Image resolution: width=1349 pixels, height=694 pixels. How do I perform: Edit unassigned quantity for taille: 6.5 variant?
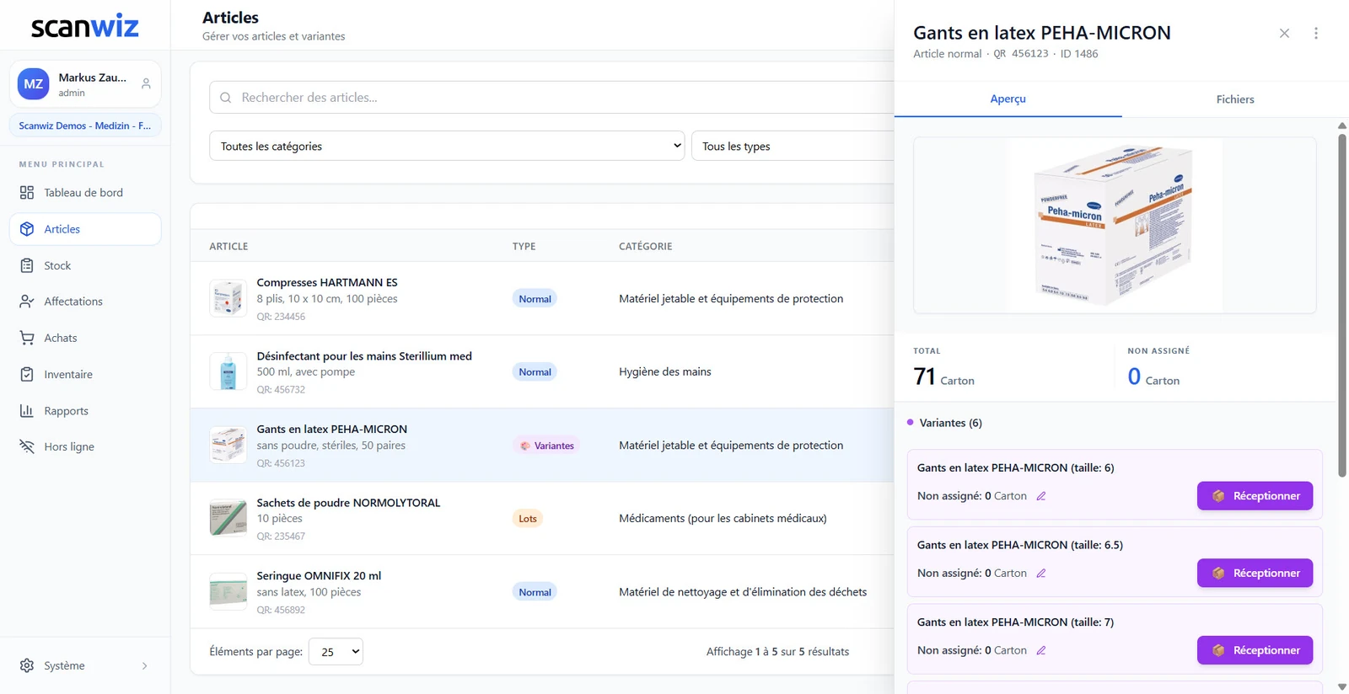click(1041, 574)
